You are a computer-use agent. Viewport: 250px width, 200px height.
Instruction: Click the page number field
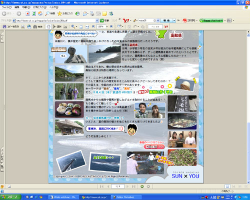pyautogui.click(x=117, y=186)
